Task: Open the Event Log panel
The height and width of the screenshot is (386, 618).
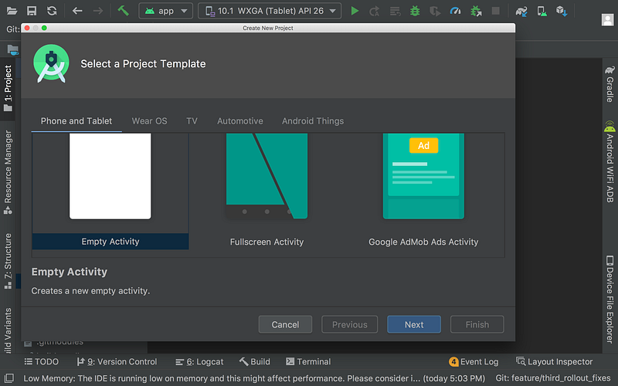Action: pyautogui.click(x=474, y=361)
